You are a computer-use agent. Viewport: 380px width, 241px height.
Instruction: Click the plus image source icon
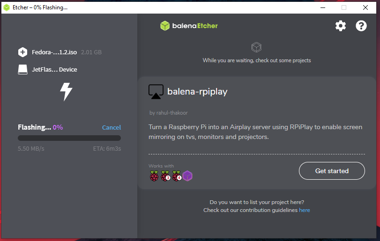[22, 52]
